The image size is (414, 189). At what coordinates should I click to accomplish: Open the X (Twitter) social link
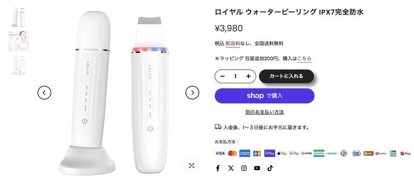coord(231,168)
